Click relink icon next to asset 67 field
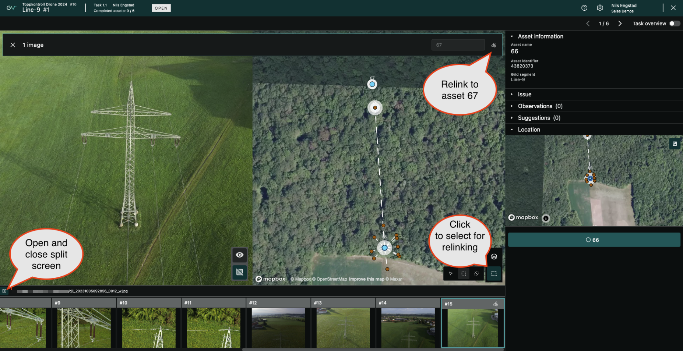Screen dimensions: 683x351 click(x=494, y=45)
